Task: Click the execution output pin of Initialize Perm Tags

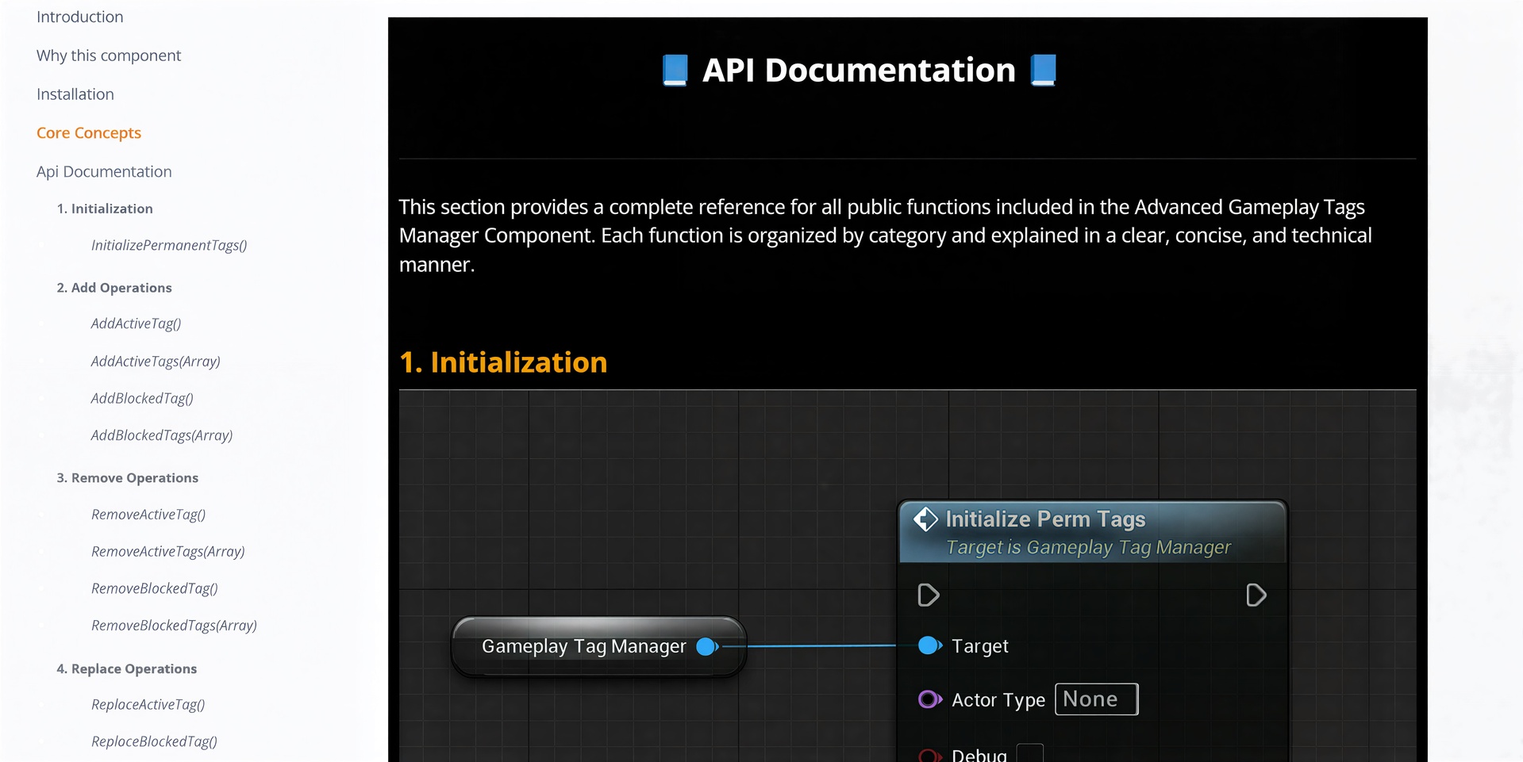Action: pos(1256,595)
